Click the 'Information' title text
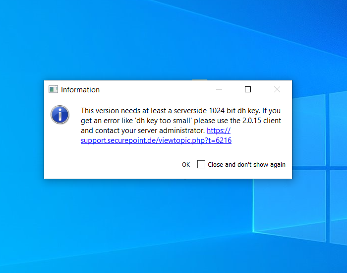347x273 pixels. tap(80, 90)
